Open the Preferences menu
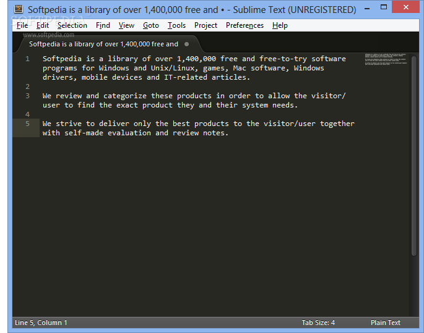The height and width of the screenshot is (333, 424). click(x=244, y=25)
